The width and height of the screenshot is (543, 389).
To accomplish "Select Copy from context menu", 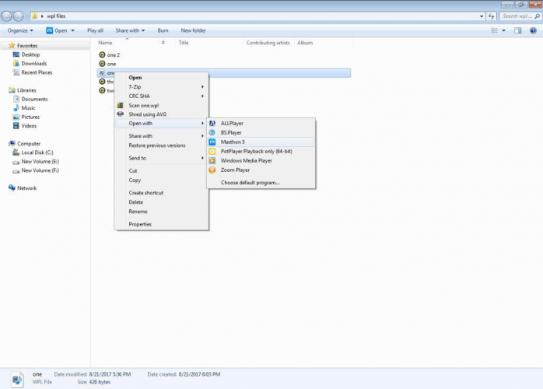I will [x=162, y=180].
